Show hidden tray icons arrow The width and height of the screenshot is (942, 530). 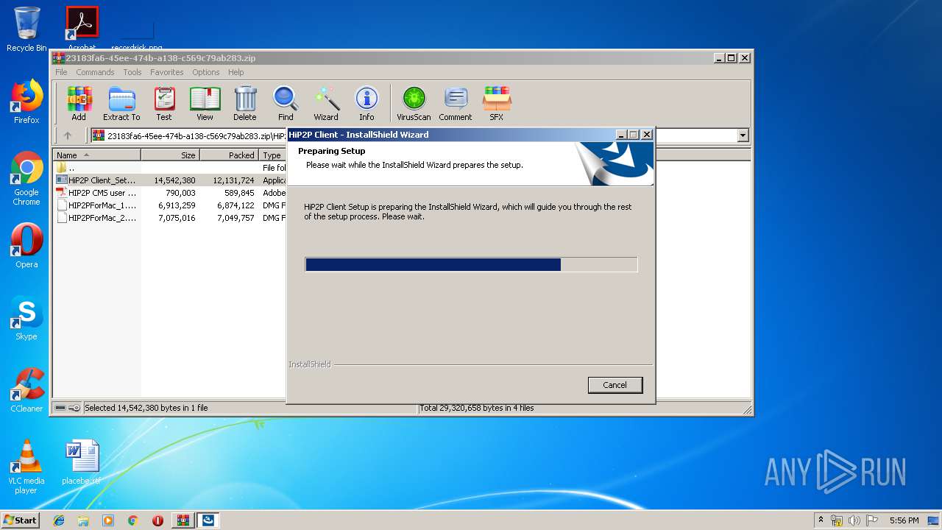821,520
